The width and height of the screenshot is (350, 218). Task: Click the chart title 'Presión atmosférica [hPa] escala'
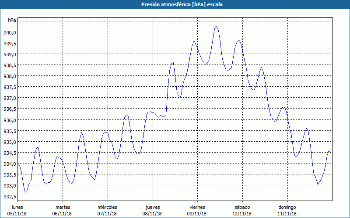182,4
